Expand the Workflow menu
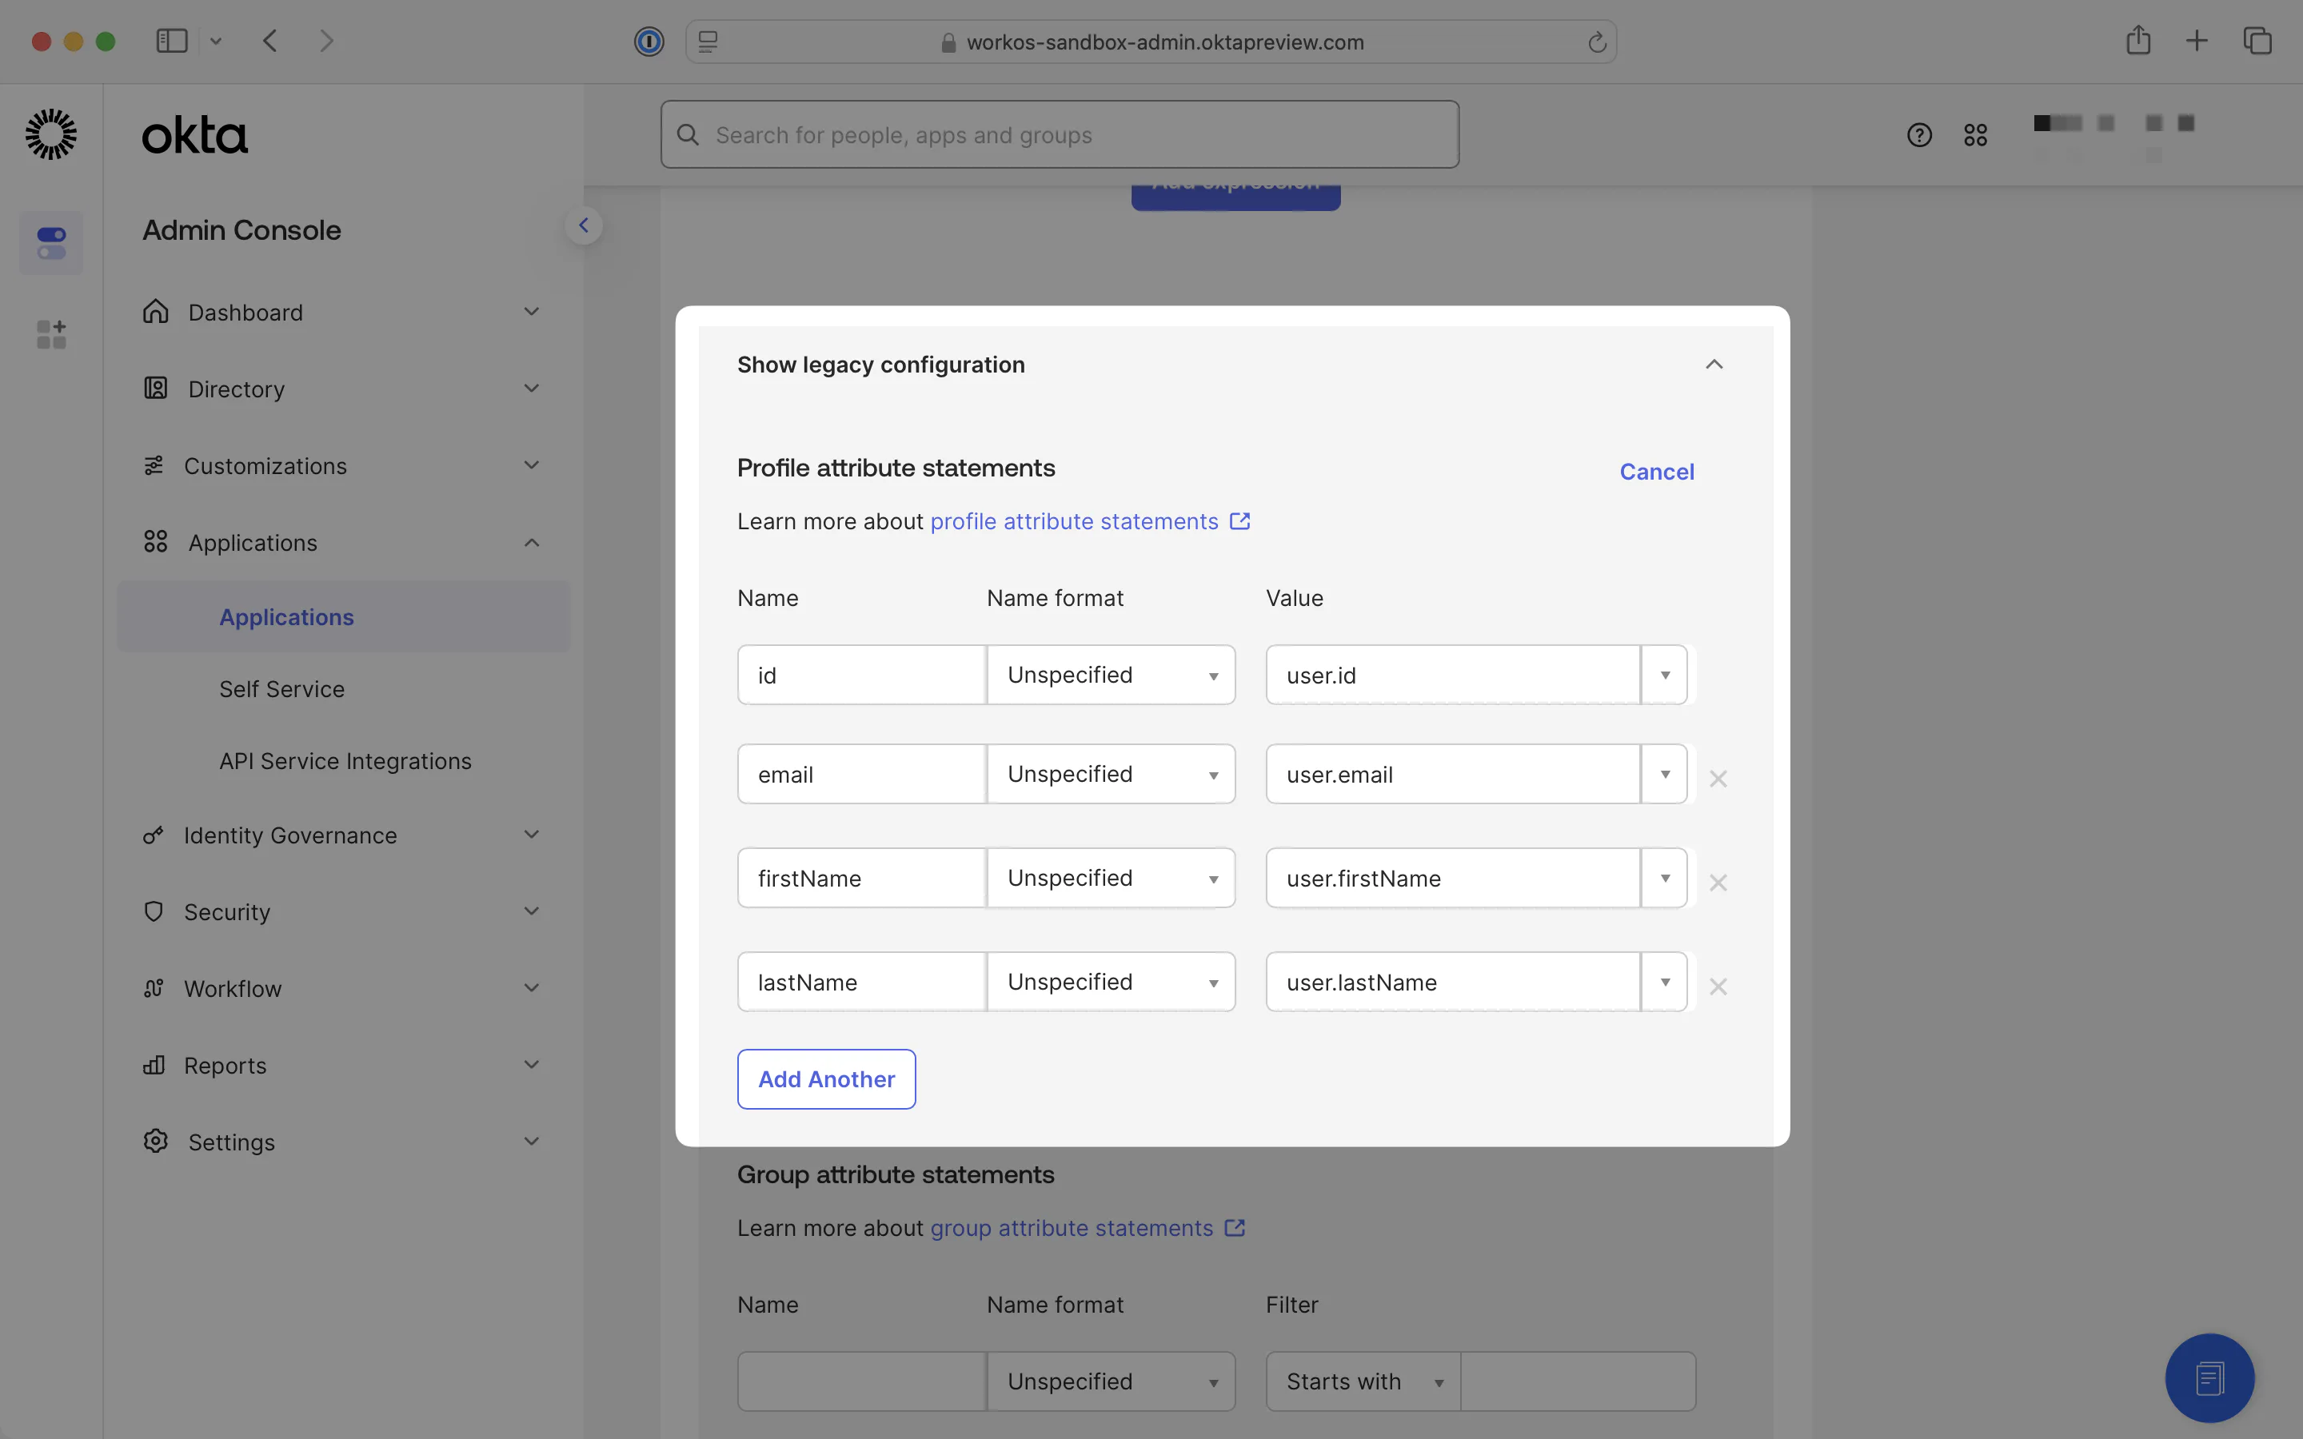Viewport: 2303px width, 1439px height. [x=532, y=988]
